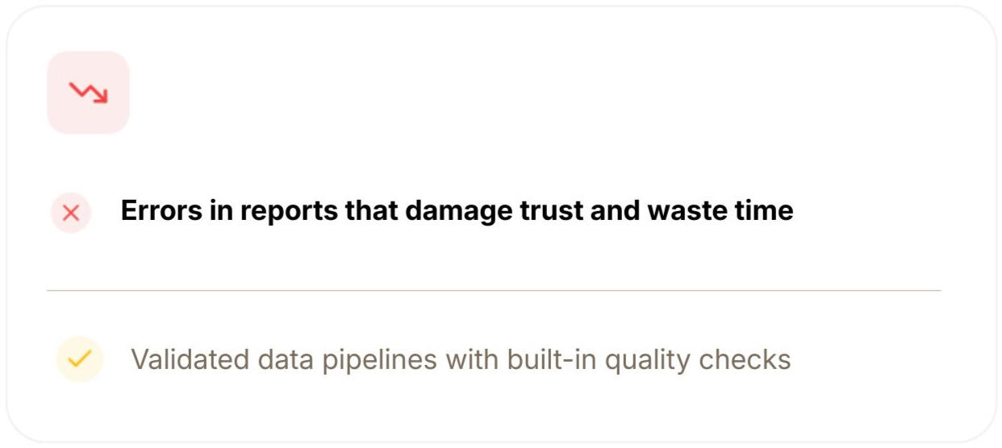The height and width of the screenshot is (448, 1002).
Task: Click the word "time" ending the heading
Action: point(766,211)
